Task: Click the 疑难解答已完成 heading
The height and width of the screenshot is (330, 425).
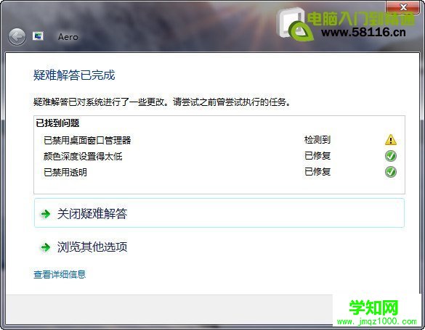Action: 74,75
